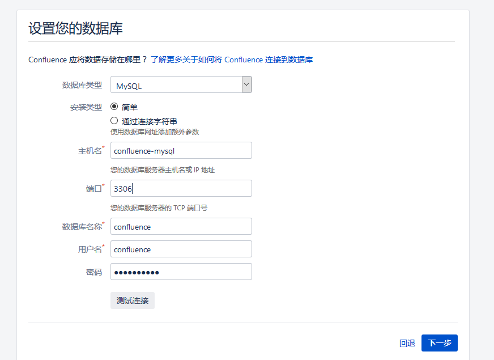Screen dimensions: 494x360
Task: Click the Confluence 应将数据存储在哪里 text
Action: [88, 60]
